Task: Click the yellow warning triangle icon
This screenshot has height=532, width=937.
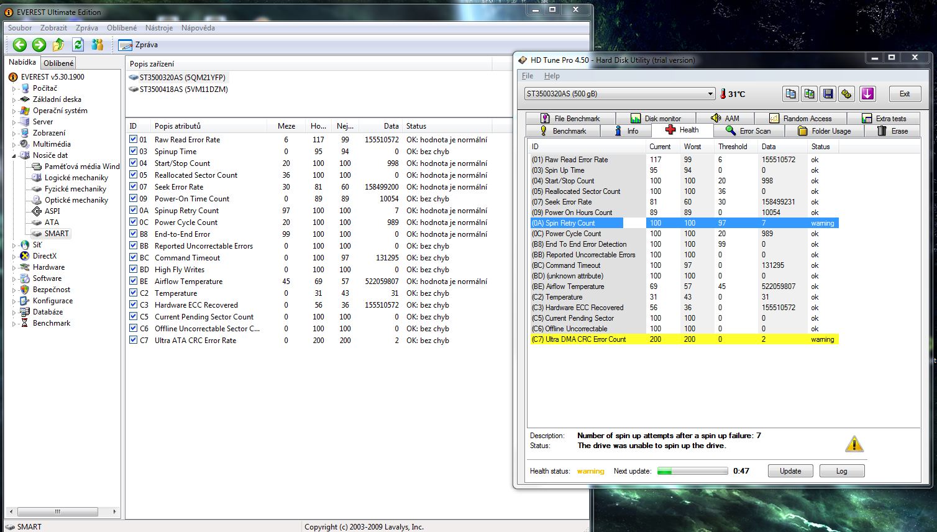Action: tap(854, 443)
